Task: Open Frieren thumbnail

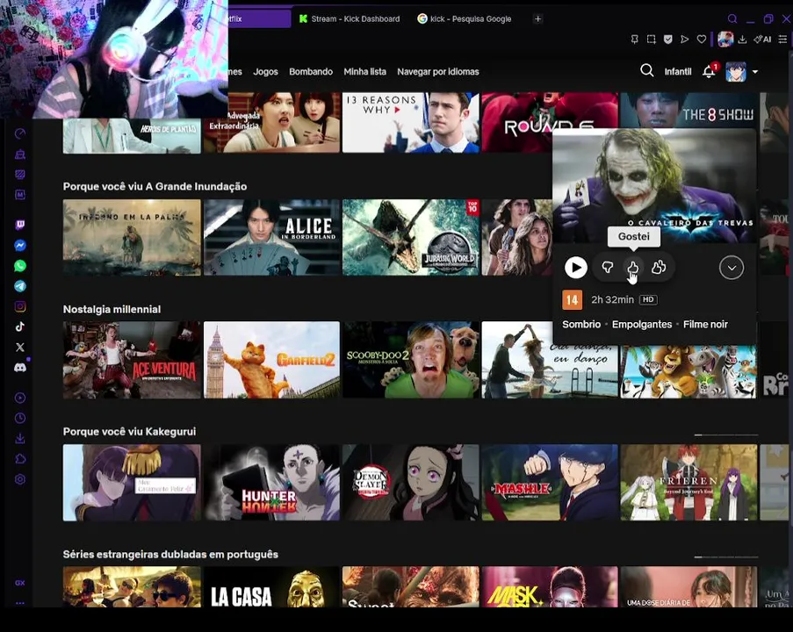Action: (x=688, y=483)
